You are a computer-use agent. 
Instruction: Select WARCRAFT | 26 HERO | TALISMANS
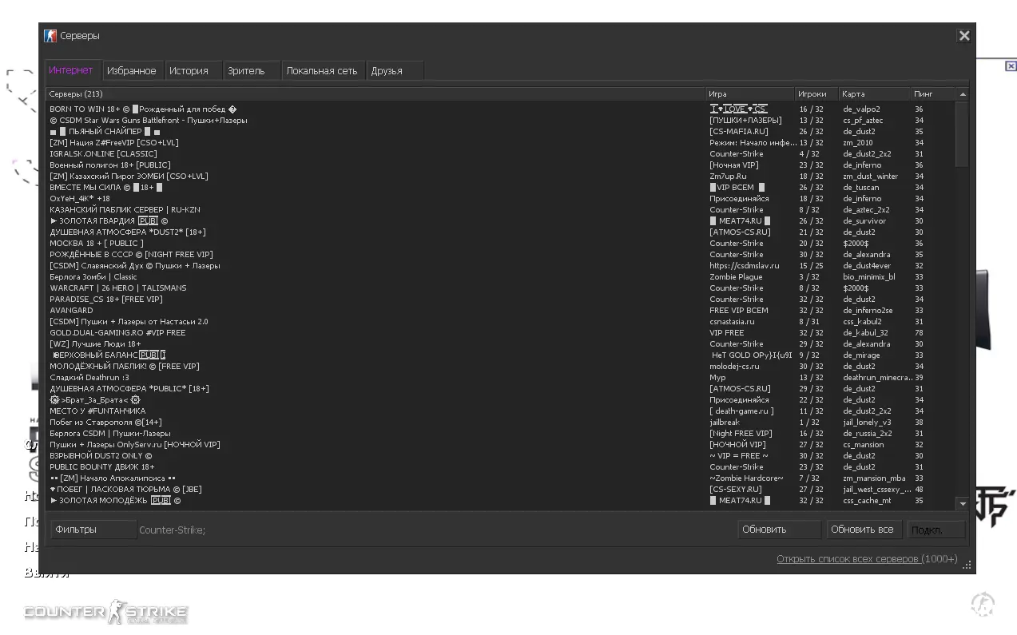(x=501, y=288)
